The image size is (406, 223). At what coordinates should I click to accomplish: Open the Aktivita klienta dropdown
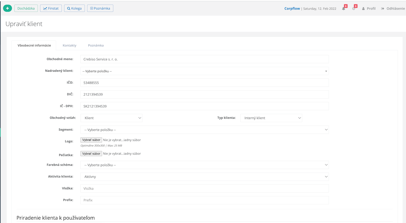205,177
